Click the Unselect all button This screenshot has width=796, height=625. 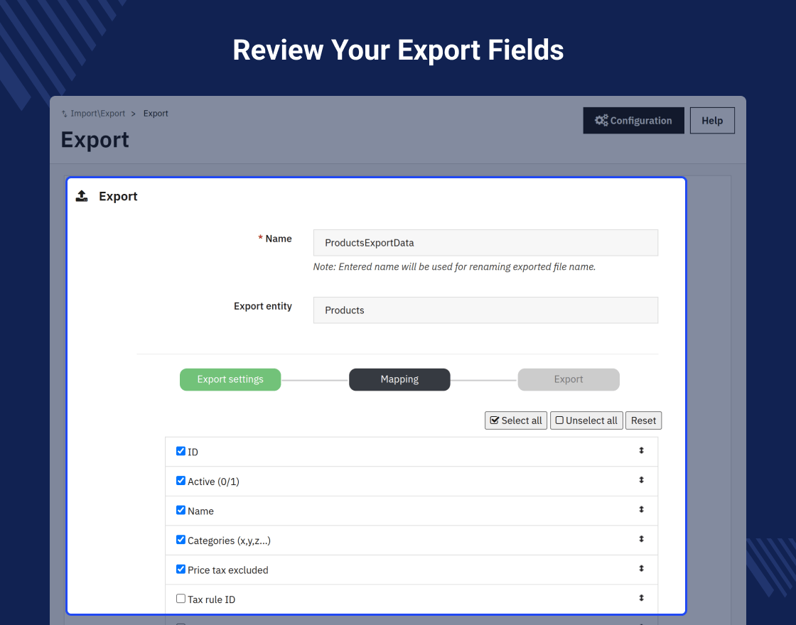[586, 420]
